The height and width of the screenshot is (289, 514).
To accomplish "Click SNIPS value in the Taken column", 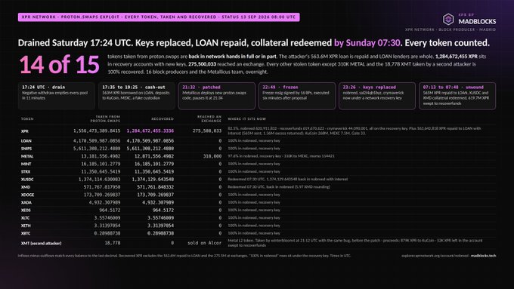I will click(x=97, y=148).
